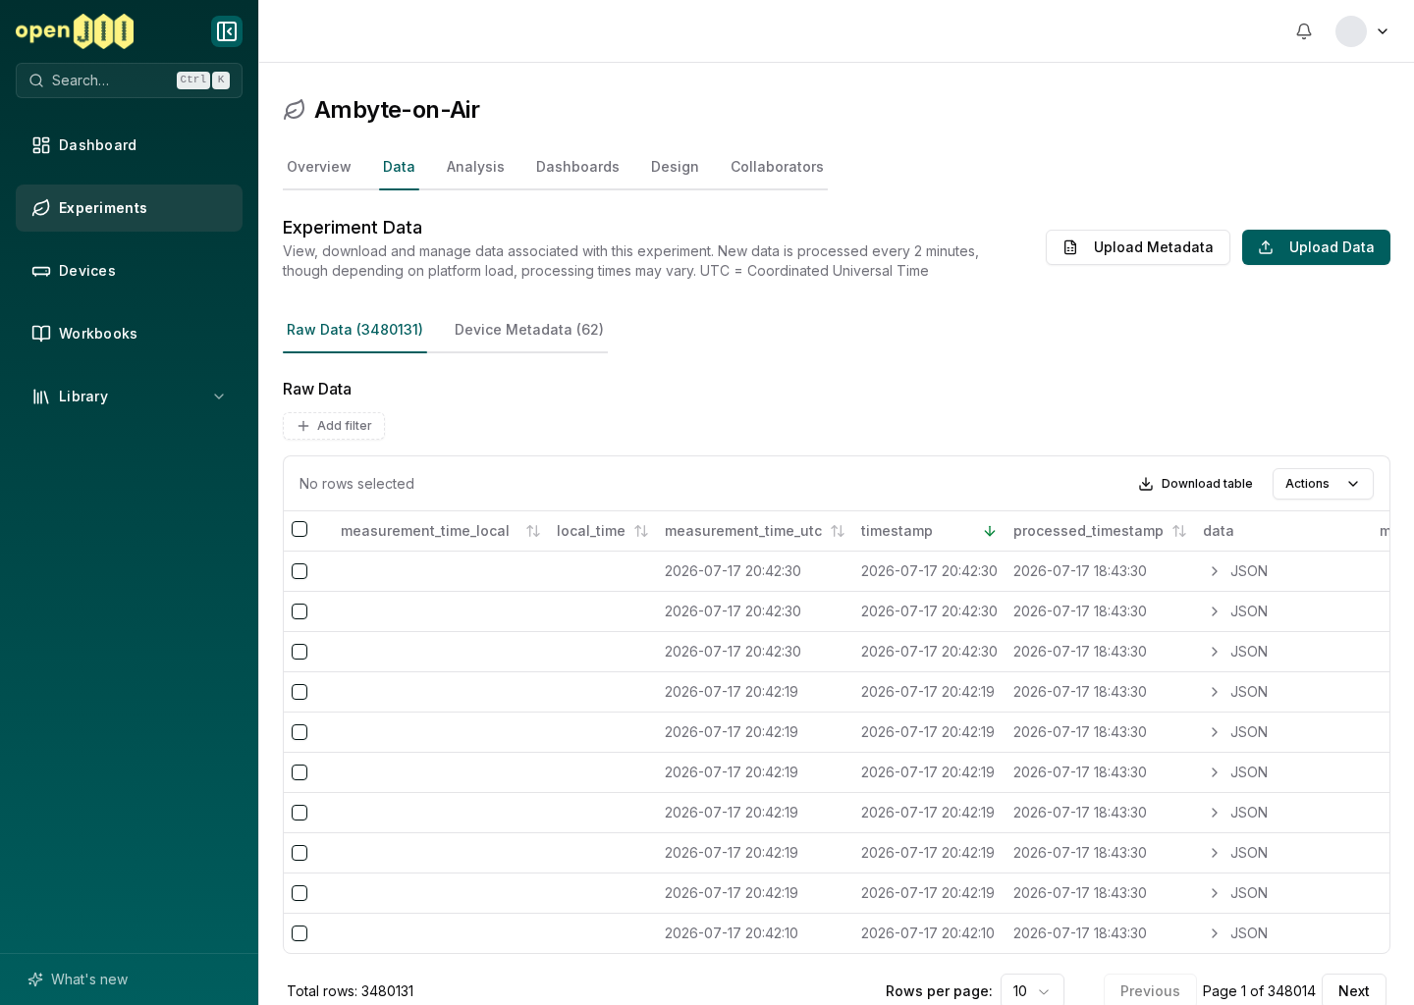The width and height of the screenshot is (1414, 1005).
Task: Open the Rows per page dropdown
Action: 1032,991
